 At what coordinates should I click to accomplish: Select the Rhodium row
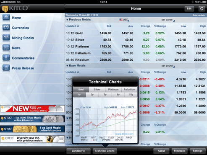(x=136, y=60)
